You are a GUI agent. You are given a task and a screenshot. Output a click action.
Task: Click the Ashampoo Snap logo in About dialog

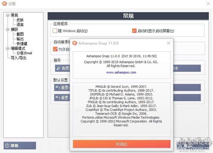tap(75, 43)
